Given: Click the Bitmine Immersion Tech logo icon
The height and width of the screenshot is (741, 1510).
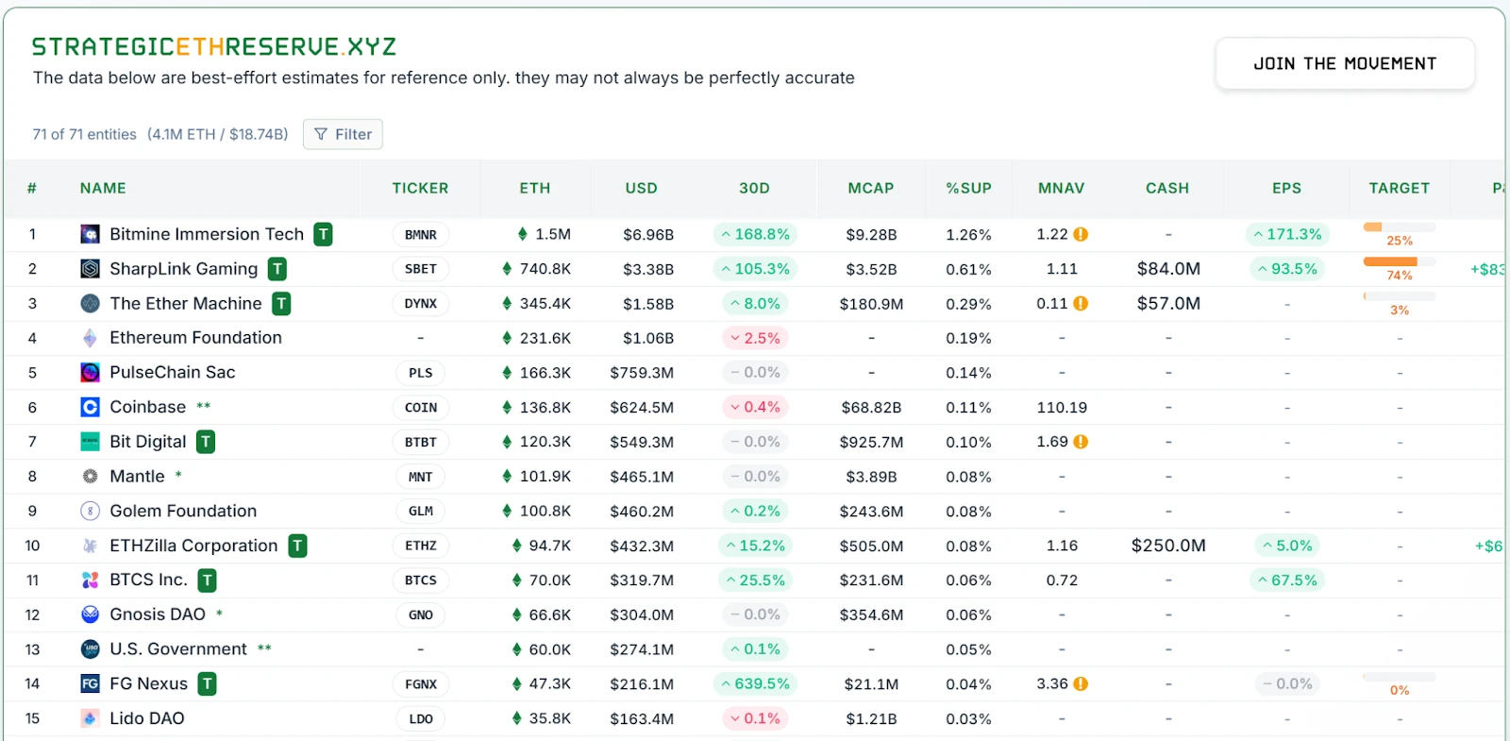Looking at the screenshot, I should tap(90, 234).
